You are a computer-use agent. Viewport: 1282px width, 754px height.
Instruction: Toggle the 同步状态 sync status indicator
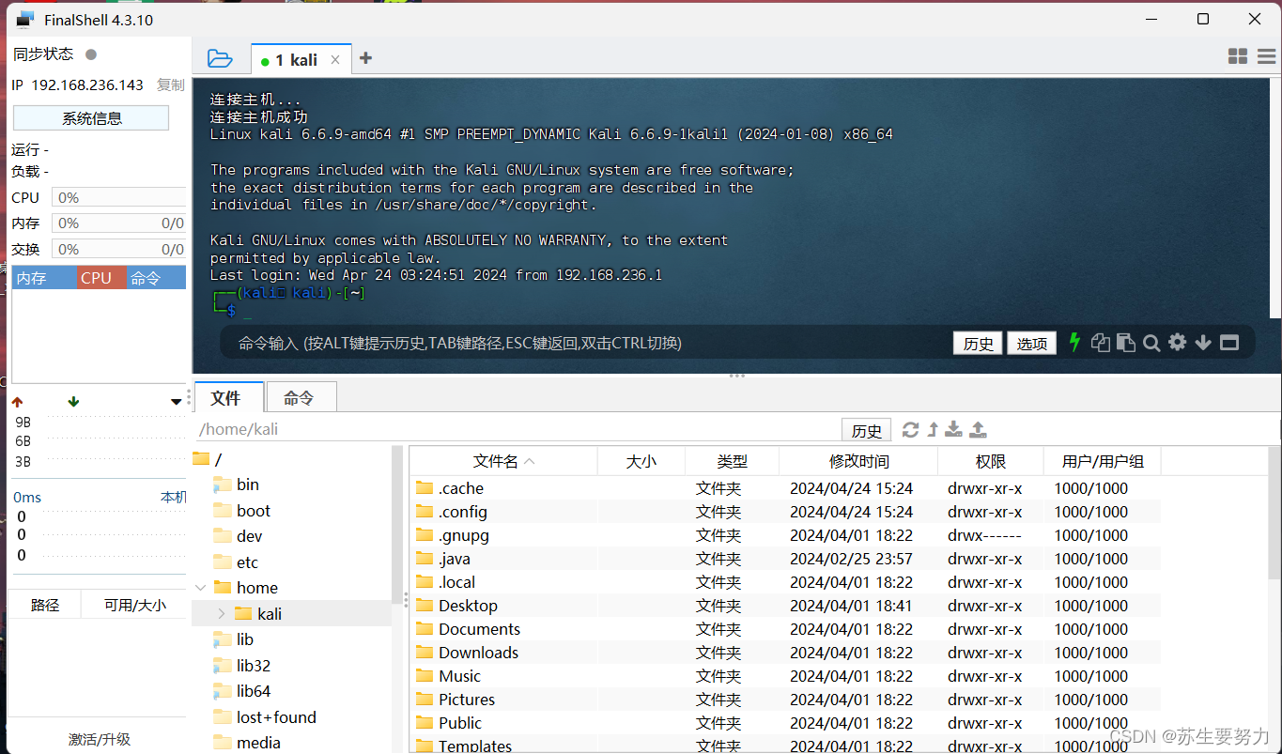click(89, 54)
